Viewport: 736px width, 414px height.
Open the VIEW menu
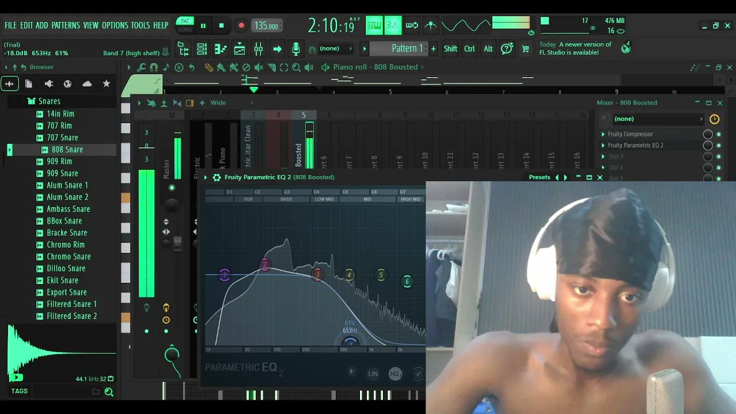point(91,25)
